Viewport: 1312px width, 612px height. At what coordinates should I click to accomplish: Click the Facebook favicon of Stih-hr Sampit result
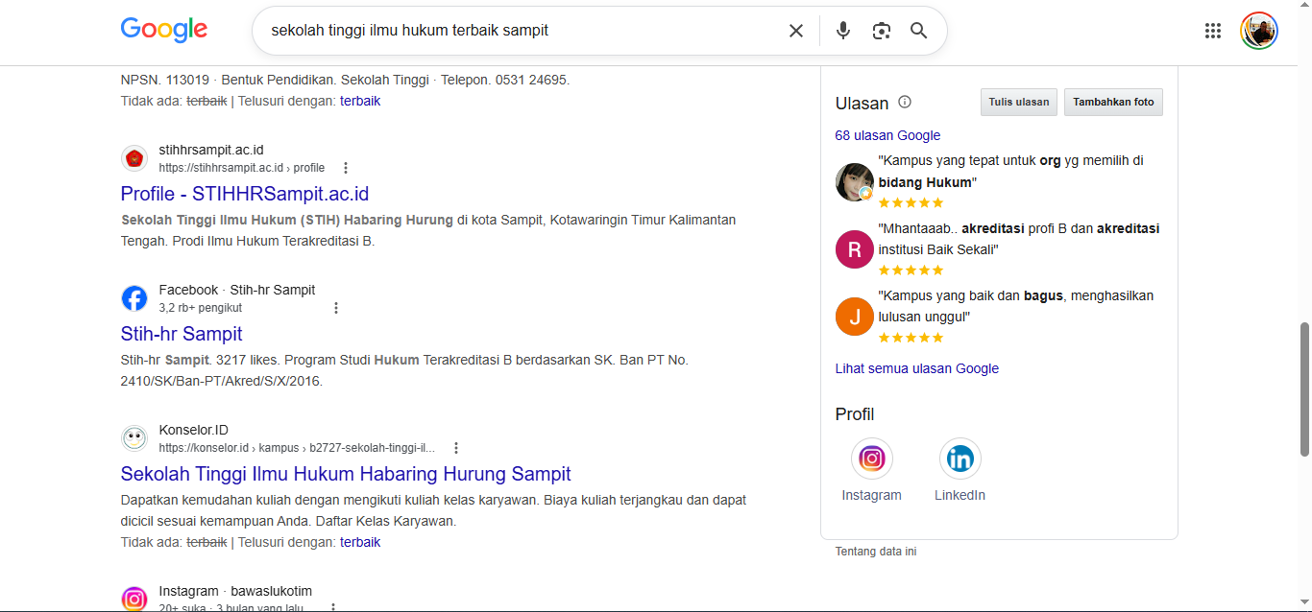[x=134, y=298]
